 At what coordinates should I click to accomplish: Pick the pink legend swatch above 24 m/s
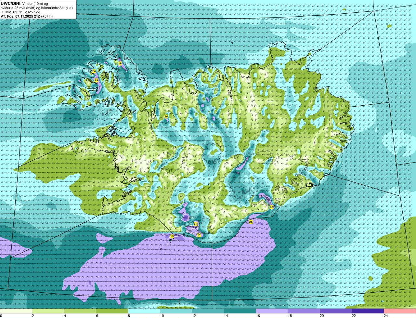[400, 311]
